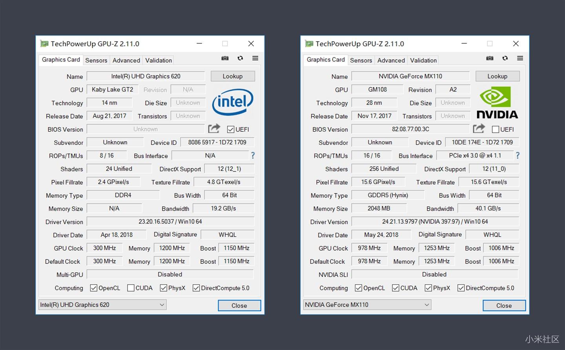Image resolution: width=565 pixels, height=350 pixels.
Task: Toggle PhysX checkbox in NVIDIA window
Action: 428,288
